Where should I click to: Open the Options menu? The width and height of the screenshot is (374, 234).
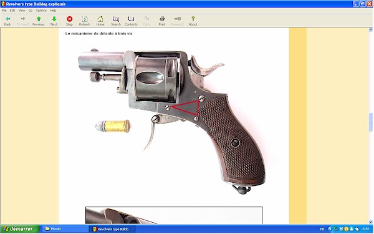41,11
